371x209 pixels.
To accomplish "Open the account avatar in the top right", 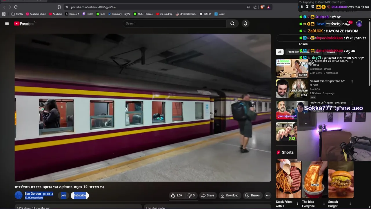I will [359, 24].
